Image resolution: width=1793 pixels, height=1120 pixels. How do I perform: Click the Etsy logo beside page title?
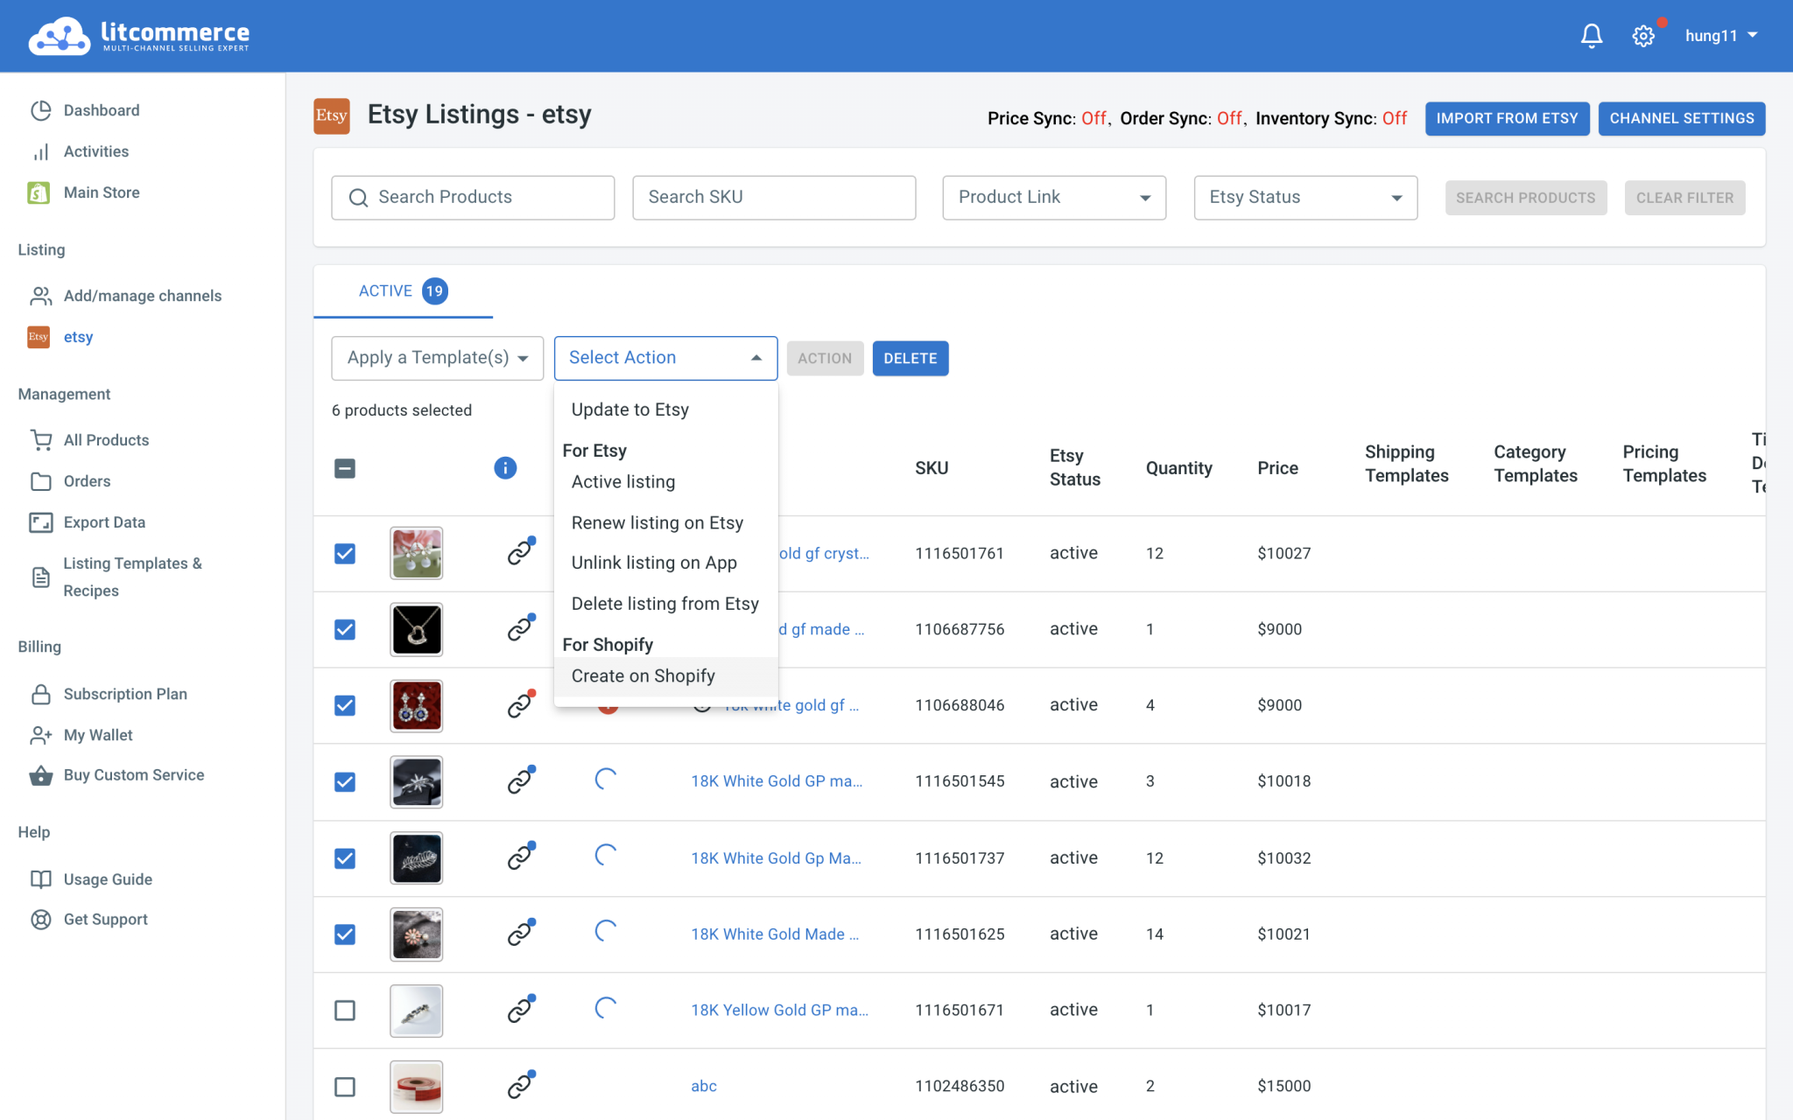coord(332,115)
